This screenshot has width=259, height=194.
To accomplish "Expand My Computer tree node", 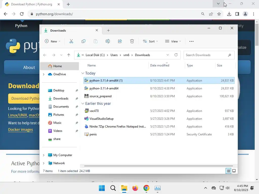I will [44, 155].
